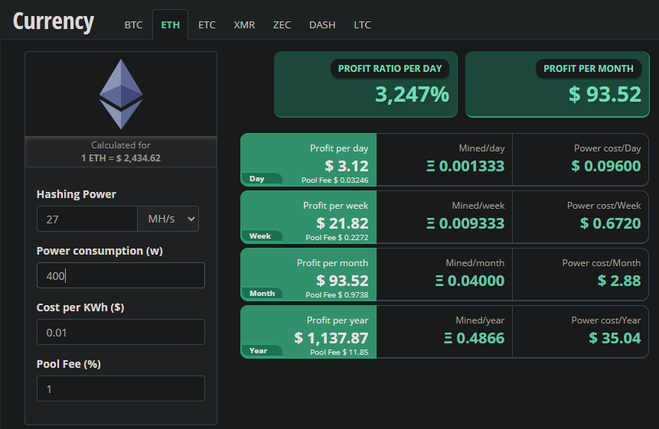Viewport: 659px width, 429px height.
Task: Click power cost/year value $ 35.04
Action: [x=615, y=338]
